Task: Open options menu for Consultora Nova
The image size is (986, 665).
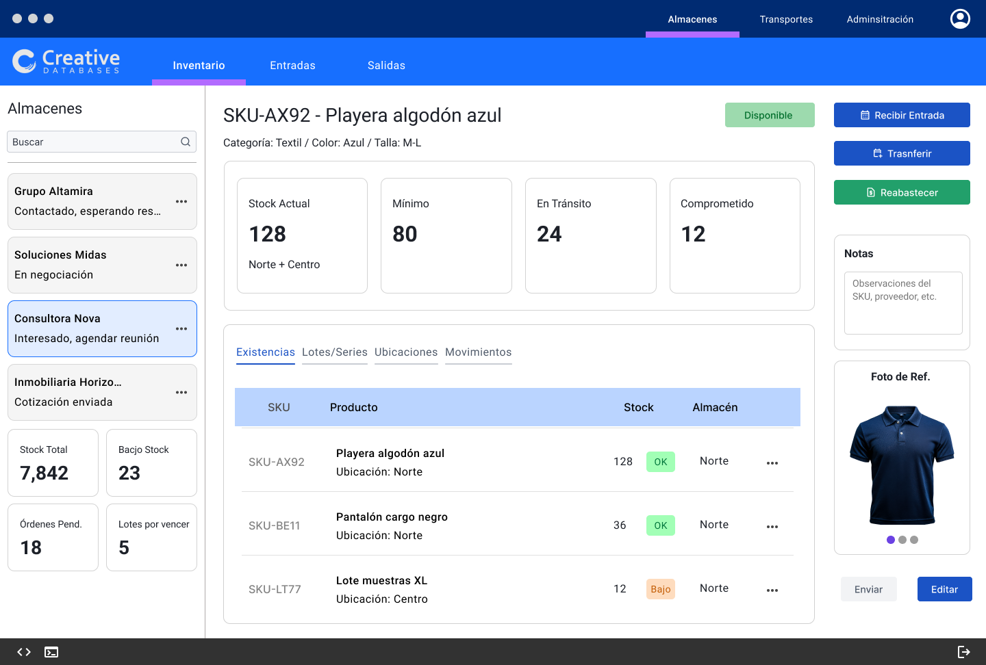Action: point(181,328)
